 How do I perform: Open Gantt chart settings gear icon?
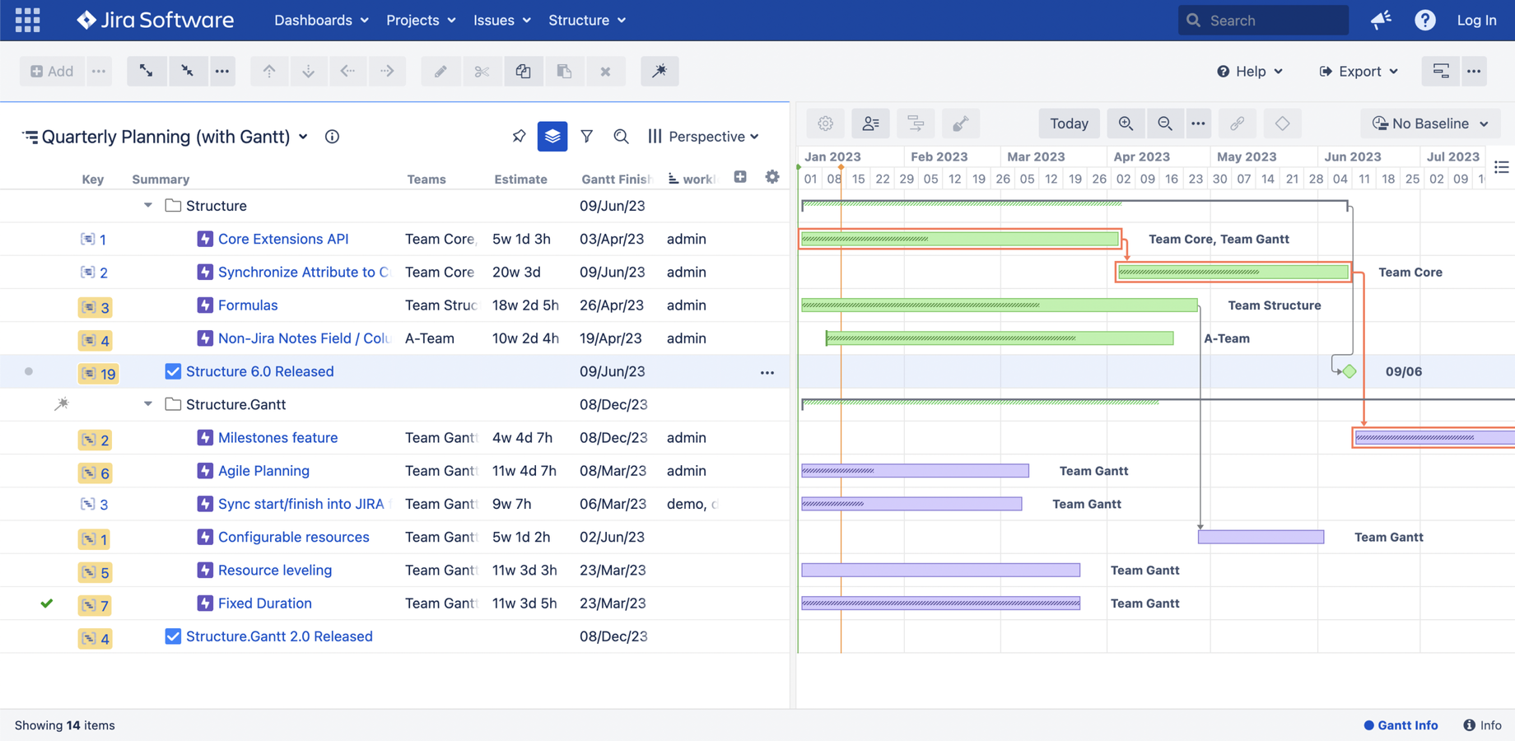pyautogui.click(x=825, y=123)
